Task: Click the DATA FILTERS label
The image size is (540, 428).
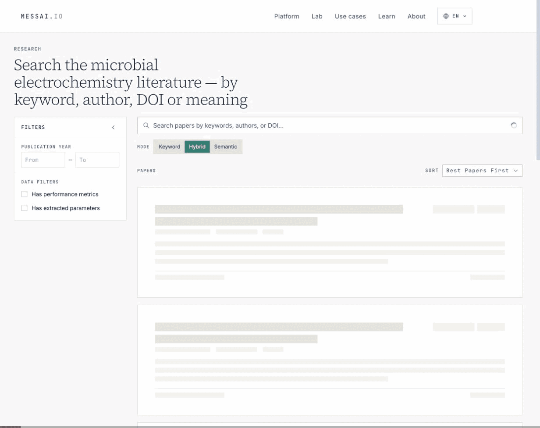Action: click(40, 182)
